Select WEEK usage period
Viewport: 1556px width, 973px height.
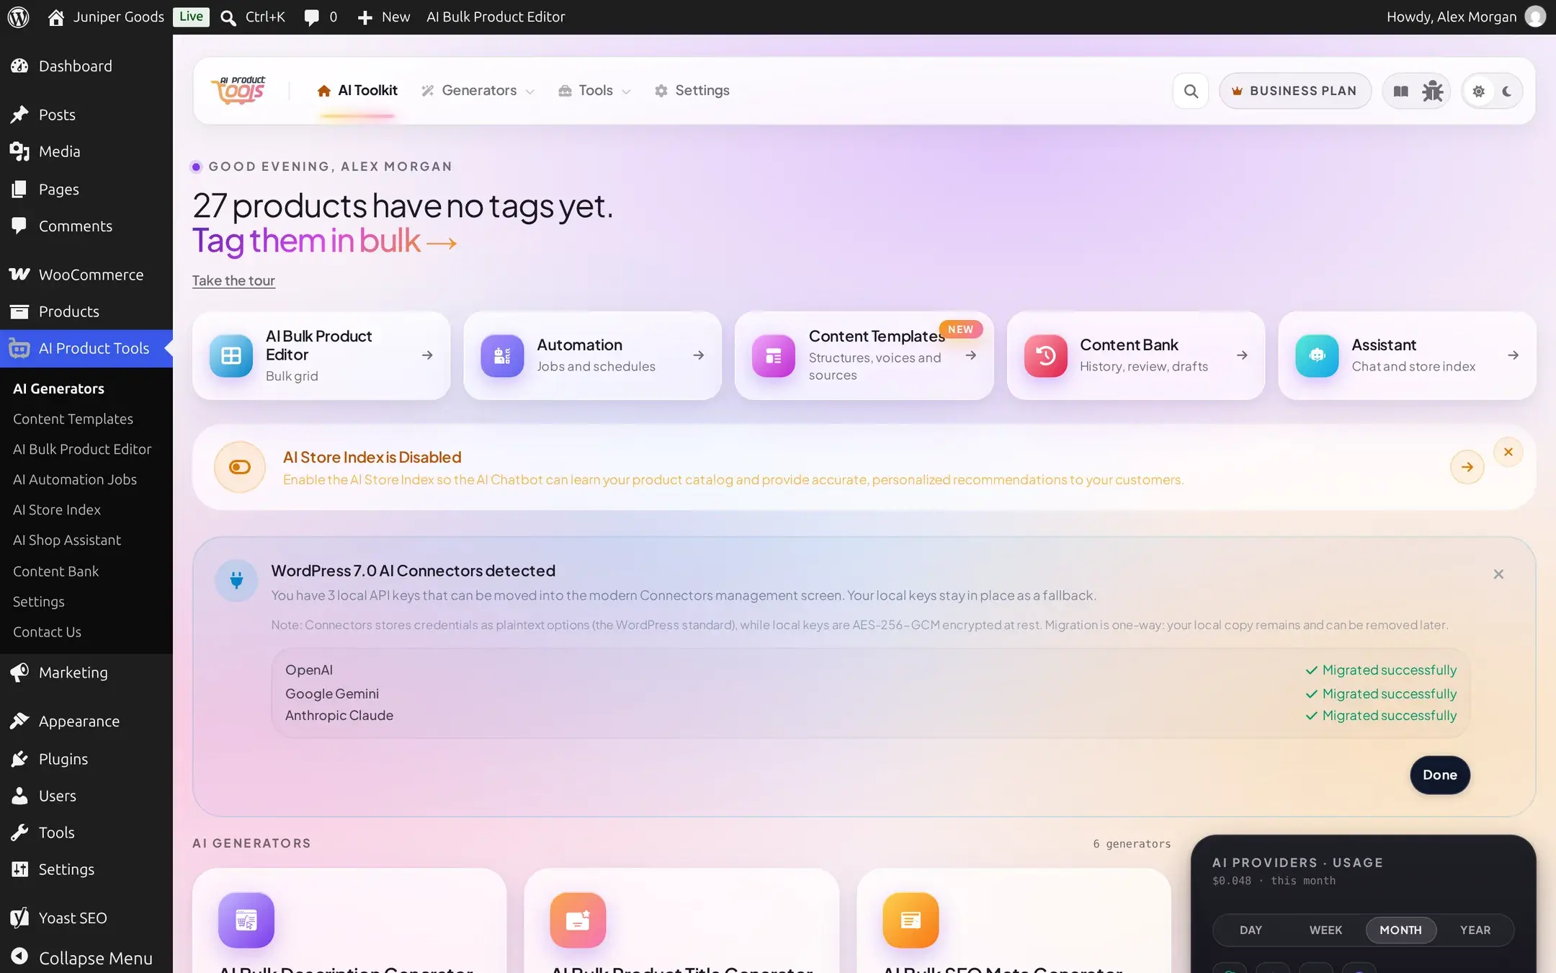tap(1325, 930)
